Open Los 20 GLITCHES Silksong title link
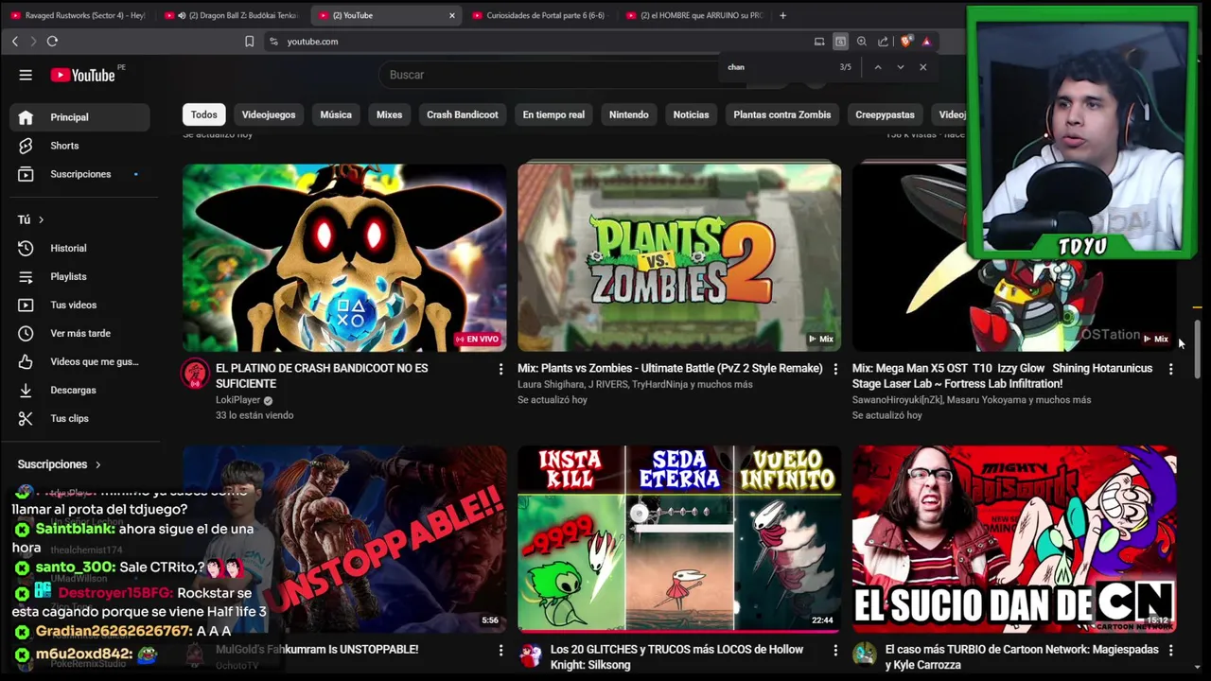 (676, 656)
